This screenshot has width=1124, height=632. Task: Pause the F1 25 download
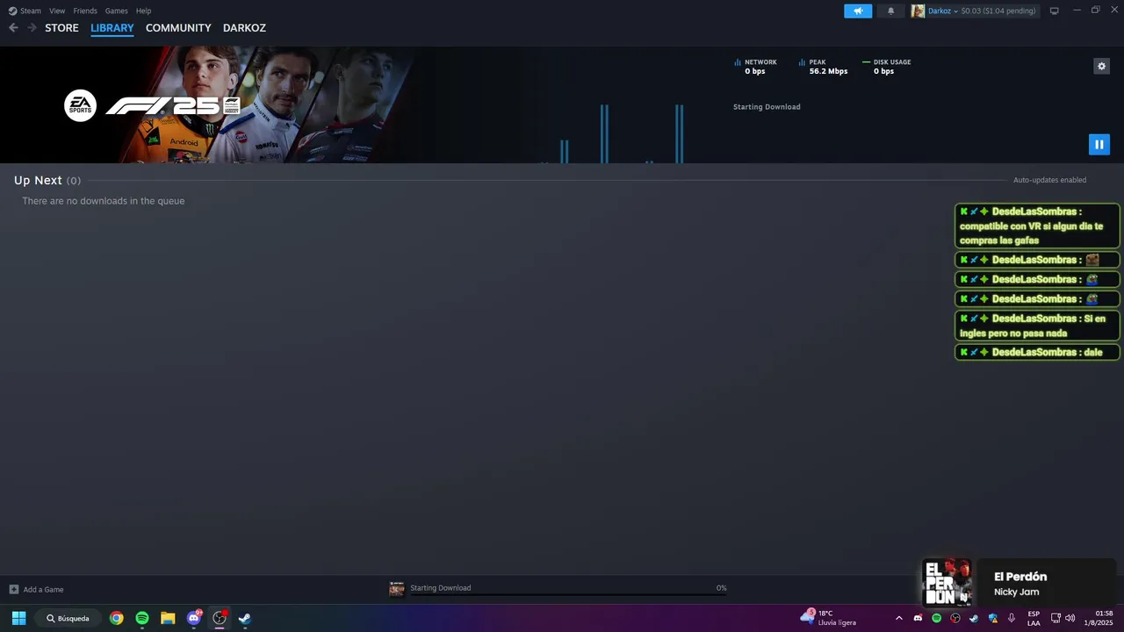point(1099,144)
